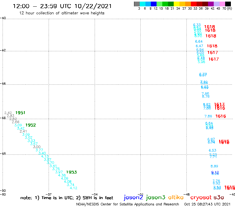Click the gray '3.00' wave height value

tap(37, 147)
